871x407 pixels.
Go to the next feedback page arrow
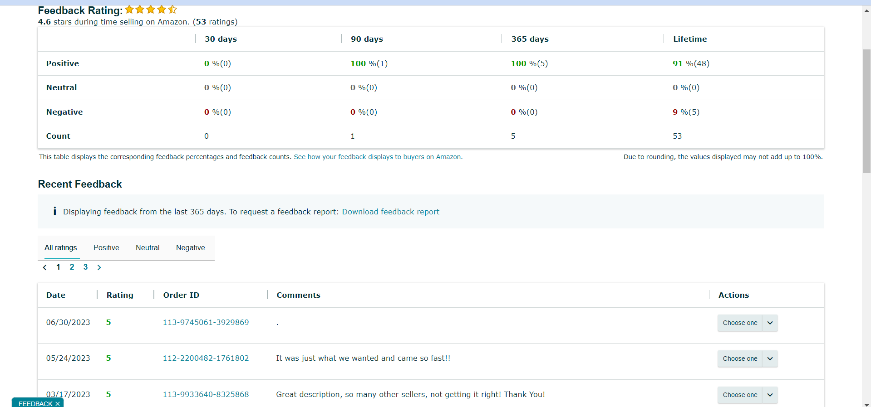(99, 267)
